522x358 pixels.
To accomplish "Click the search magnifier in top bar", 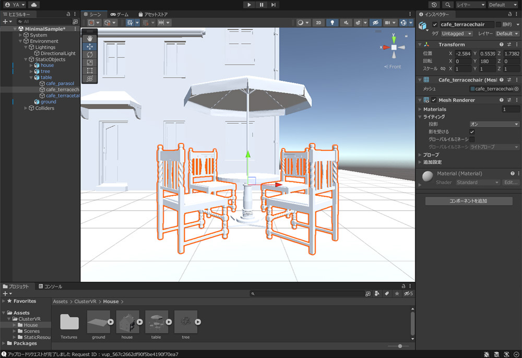I will tap(448, 5).
